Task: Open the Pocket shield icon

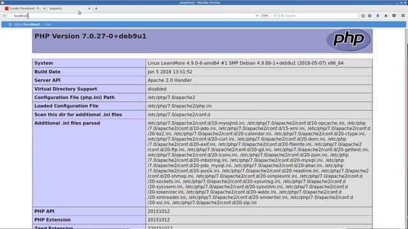Action: 394,16
